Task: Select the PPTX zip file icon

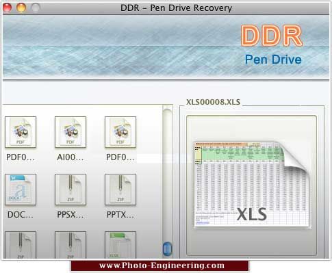Action: [120, 190]
